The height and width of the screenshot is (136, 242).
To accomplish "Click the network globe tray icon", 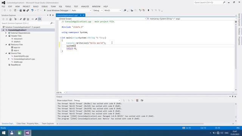I will click(x=218, y=133).
